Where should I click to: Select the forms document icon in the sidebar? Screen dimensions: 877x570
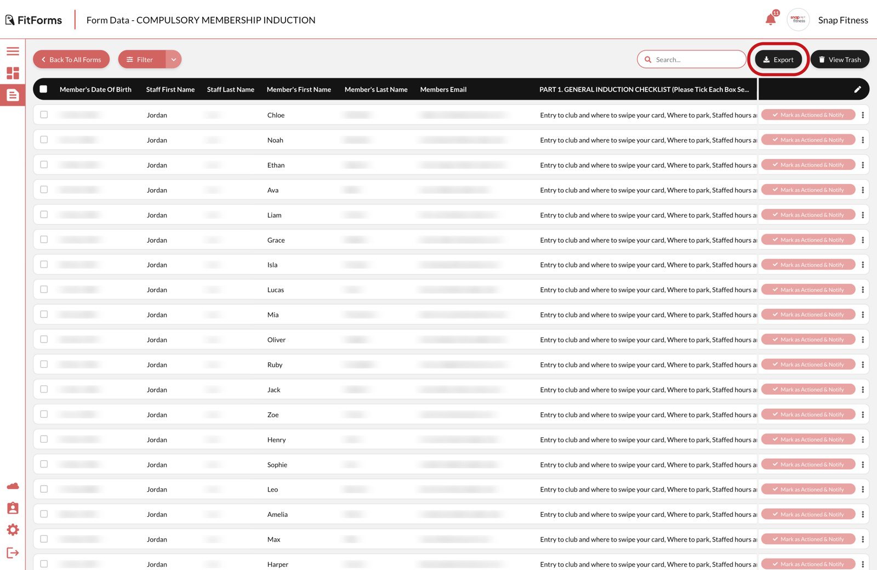[13, 95]
